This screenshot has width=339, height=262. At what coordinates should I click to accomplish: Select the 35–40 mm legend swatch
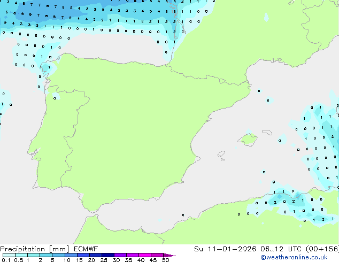(133, 255)
